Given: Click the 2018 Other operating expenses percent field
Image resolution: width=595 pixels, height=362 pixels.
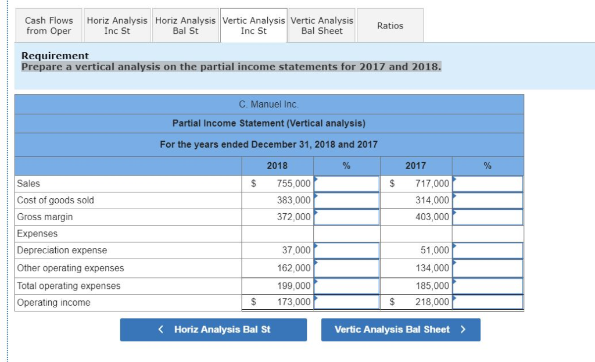Looking at the screenshot, I should pos(346,268).
